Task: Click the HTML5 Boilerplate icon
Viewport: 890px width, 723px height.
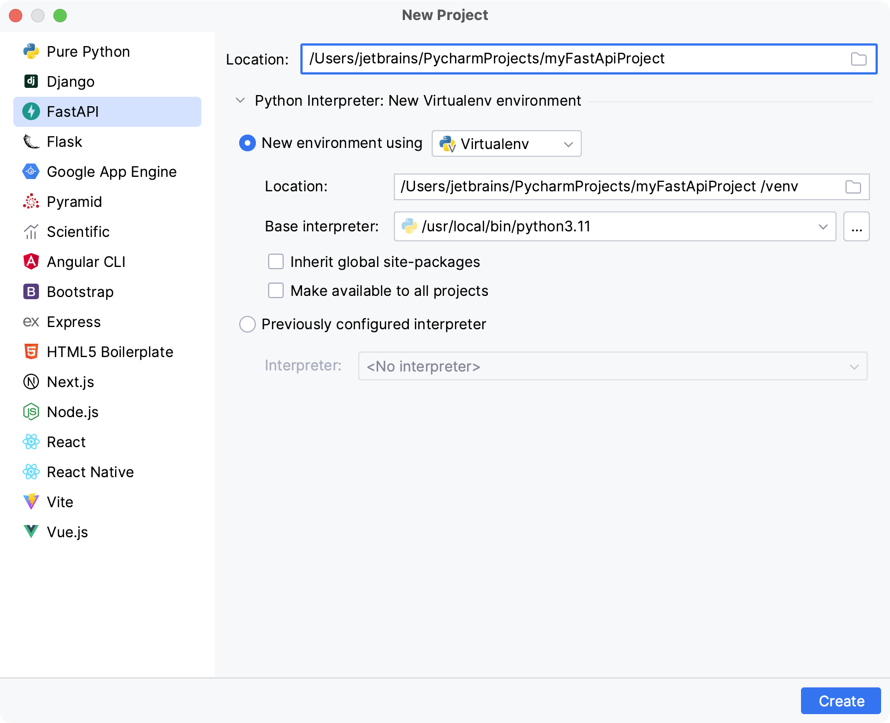Action: [31, 351]
